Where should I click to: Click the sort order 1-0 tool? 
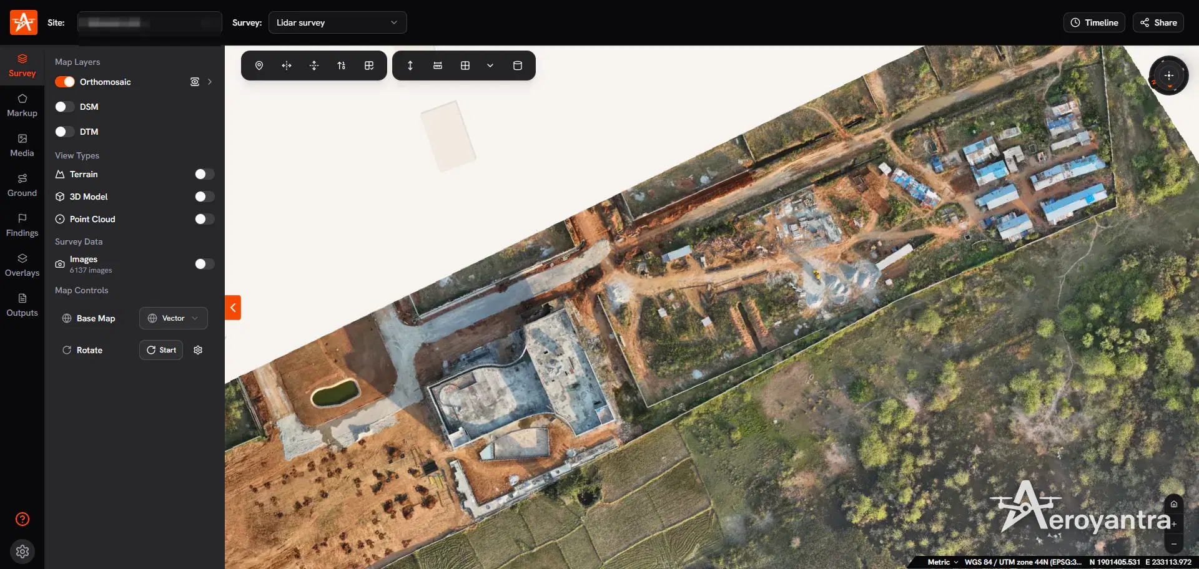[x=342, y=66]
